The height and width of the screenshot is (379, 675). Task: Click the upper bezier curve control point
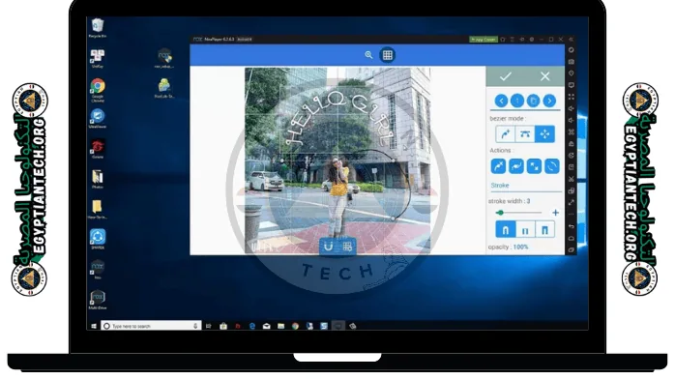(x=394, y=160)
